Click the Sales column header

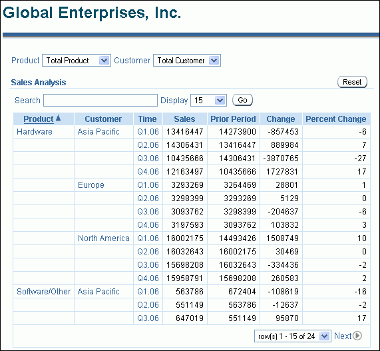coord(184,119)
